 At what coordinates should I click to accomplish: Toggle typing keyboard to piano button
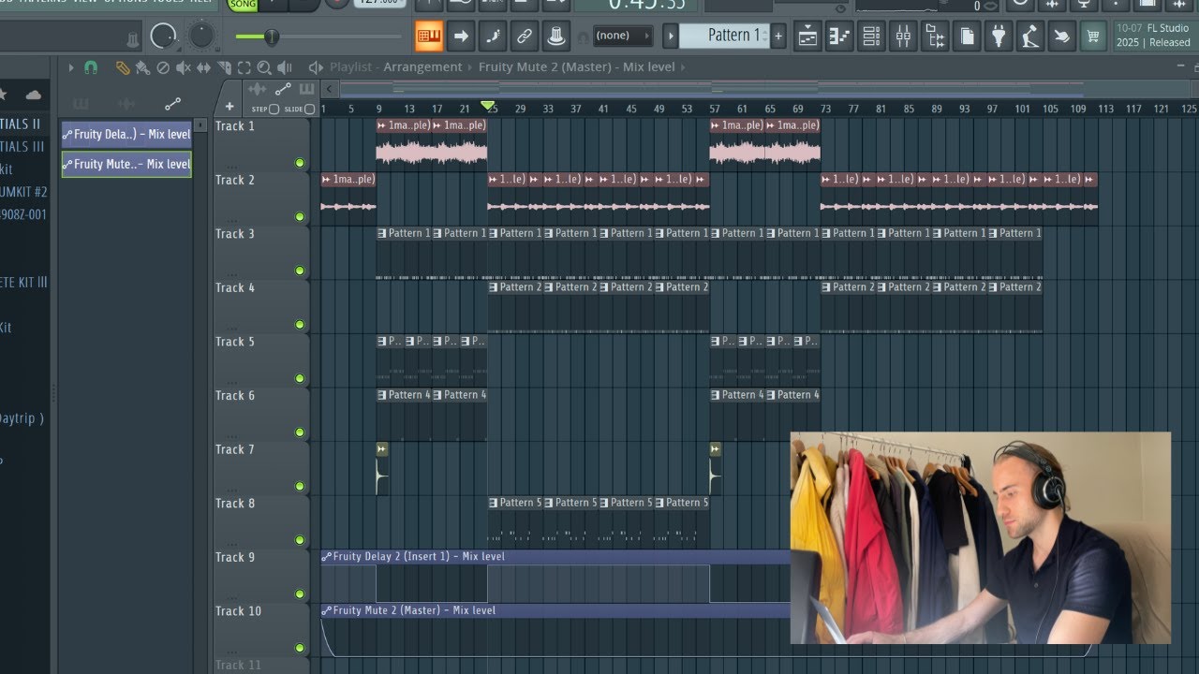[x=429, y=37]
